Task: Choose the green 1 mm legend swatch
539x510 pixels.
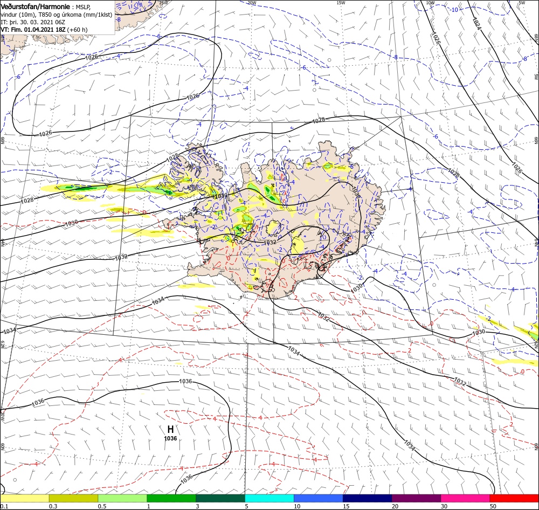Action: (171, 498)
